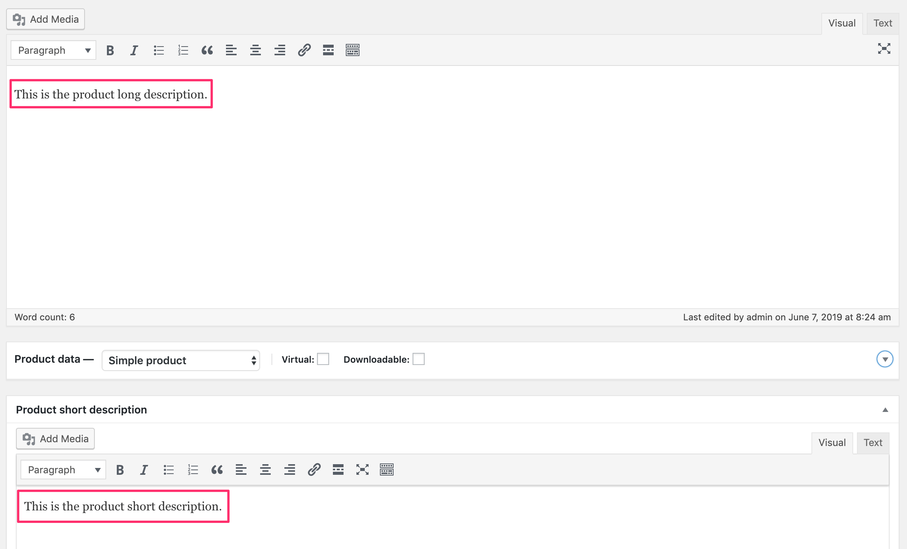Screen dimensions: 907x549
Task: Center align text in short description editor
Action: pos(265,470)
